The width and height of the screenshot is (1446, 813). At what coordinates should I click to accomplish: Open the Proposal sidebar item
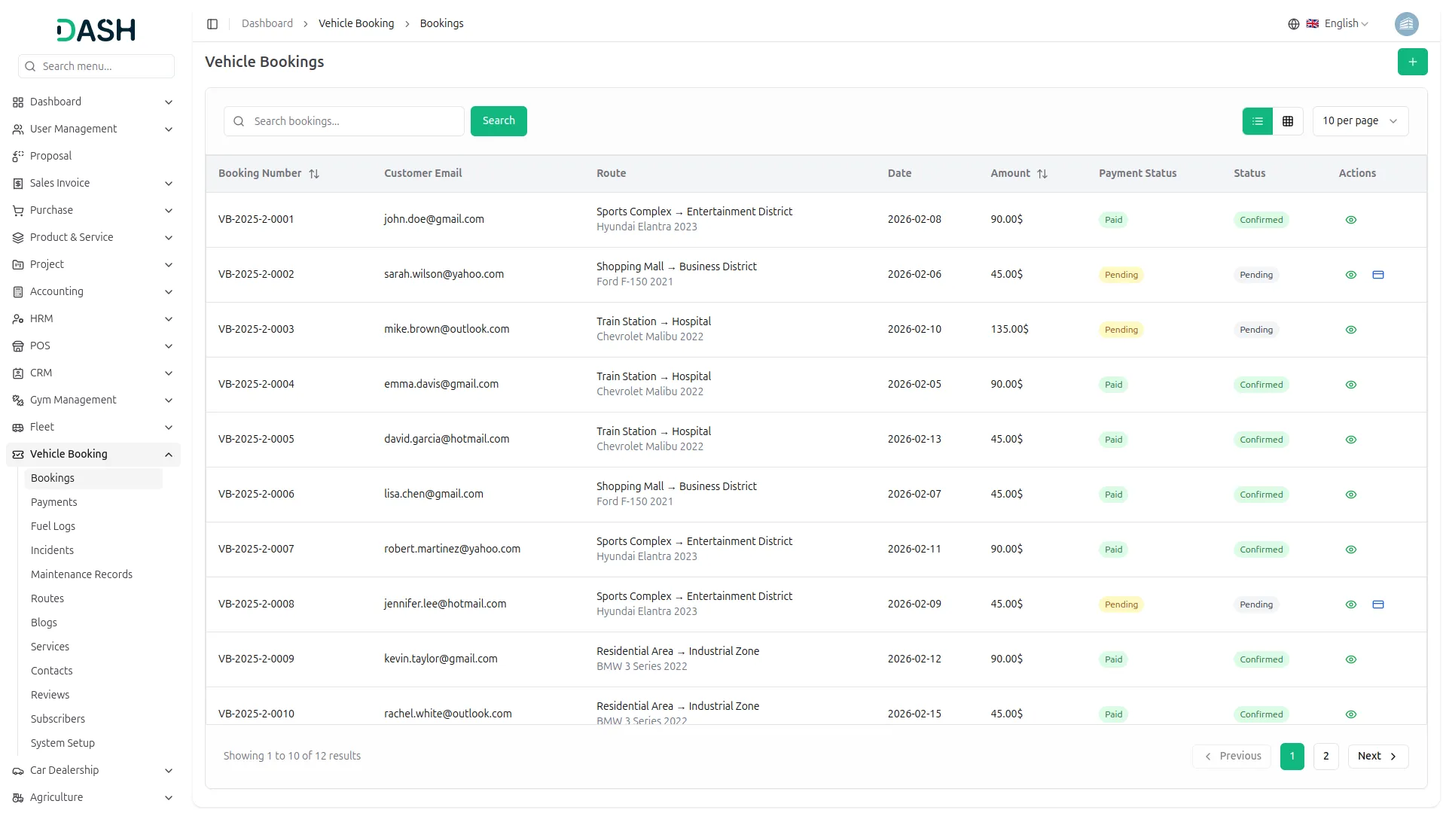(x=93, y=156)
